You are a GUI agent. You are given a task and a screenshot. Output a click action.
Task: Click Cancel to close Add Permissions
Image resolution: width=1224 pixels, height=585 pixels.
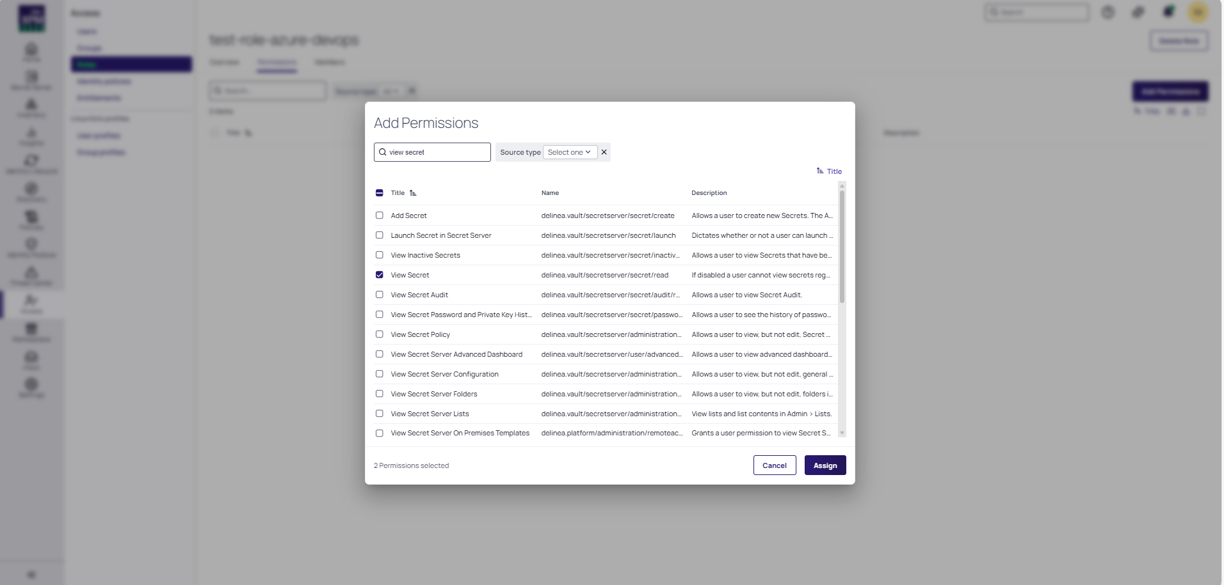[x=774, y=465]
